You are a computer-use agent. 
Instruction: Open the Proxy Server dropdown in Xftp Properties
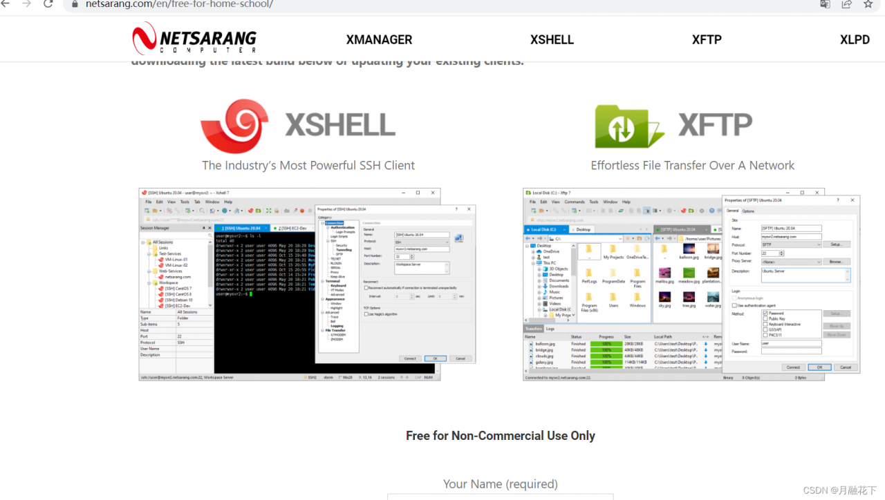pyautogui.click(x=791, y=262)
